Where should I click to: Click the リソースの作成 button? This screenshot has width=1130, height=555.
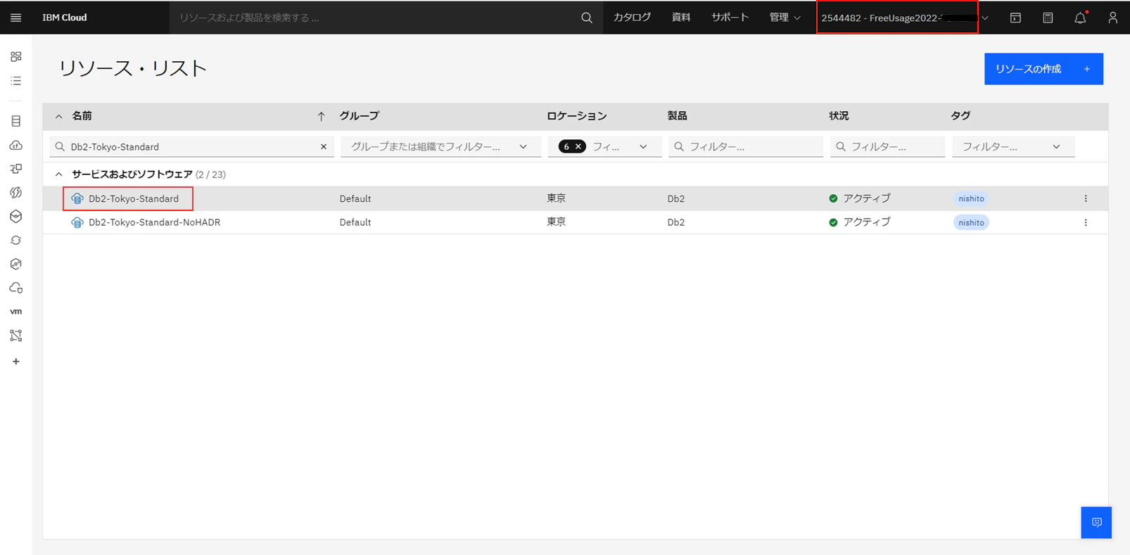[1043, 69]
